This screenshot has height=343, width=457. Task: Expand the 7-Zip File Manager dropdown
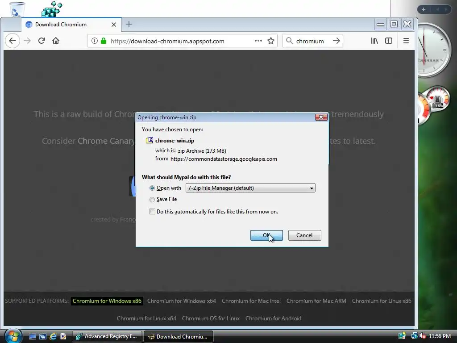click(250, 188)
